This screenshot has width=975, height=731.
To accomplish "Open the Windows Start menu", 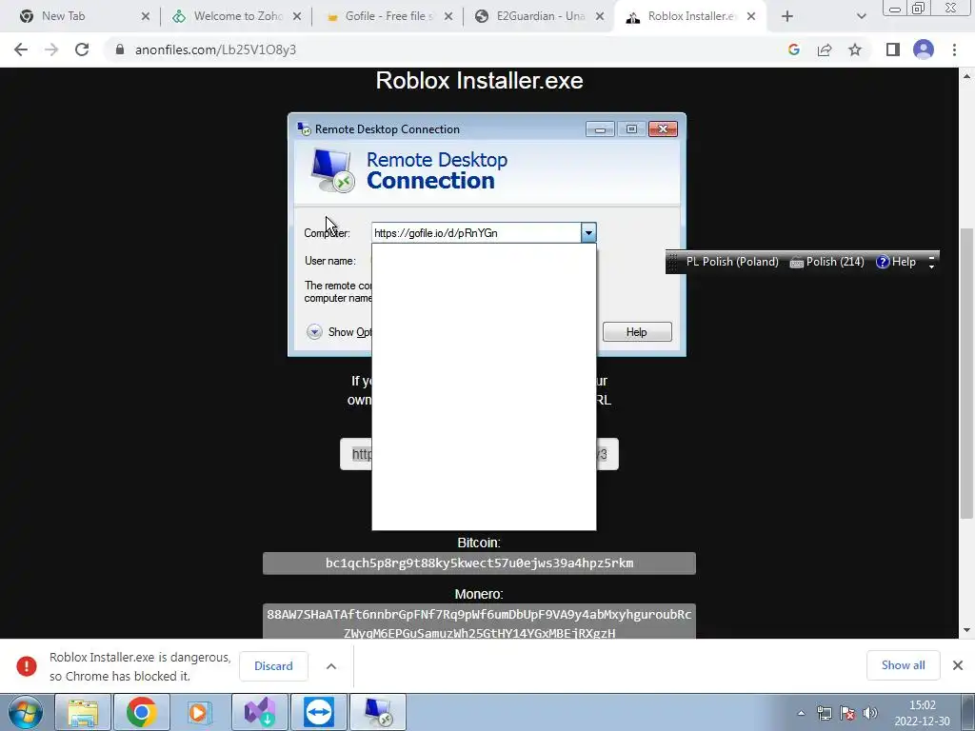I will coord(25,712).
